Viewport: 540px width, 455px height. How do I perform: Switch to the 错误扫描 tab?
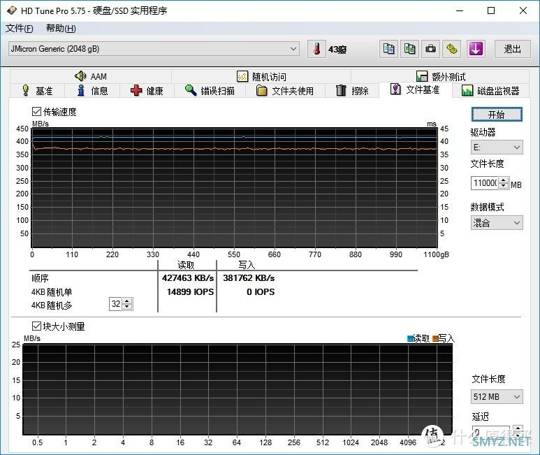click(210, 91)
